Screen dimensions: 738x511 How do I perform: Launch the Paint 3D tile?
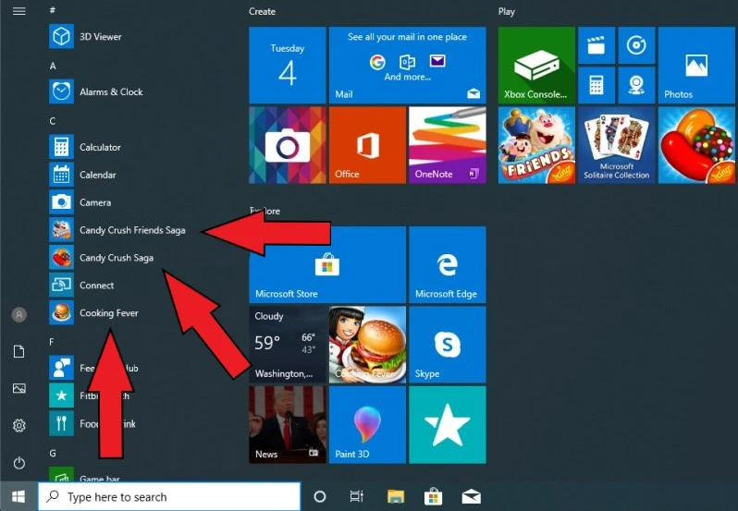[367, 424]
